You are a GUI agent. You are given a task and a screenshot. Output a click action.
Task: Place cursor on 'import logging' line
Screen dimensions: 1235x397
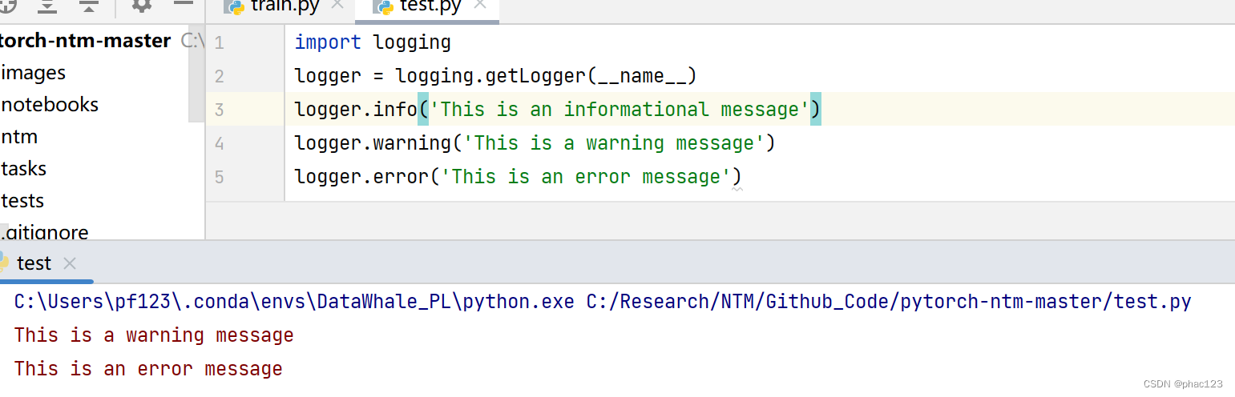pyautogui.click(x=373, y=42)
